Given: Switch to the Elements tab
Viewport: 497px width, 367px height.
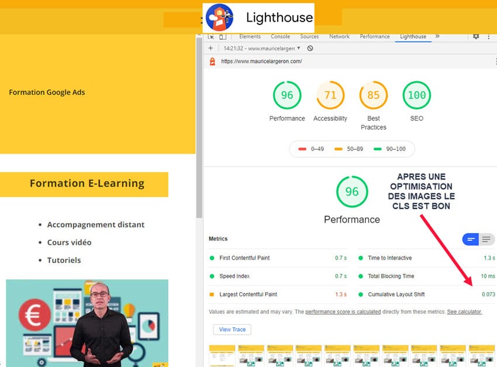Looking at the screenshot, I should coord(250,36).
